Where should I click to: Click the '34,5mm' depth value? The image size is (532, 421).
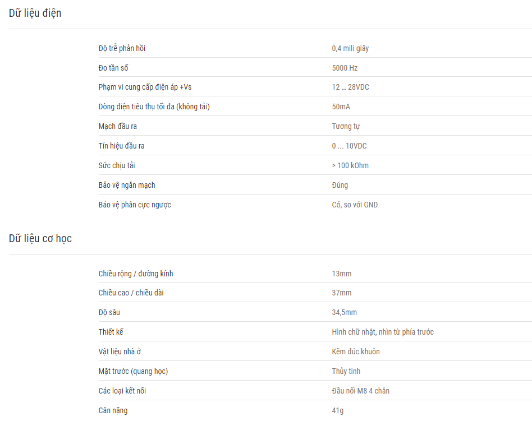point(344,313)
